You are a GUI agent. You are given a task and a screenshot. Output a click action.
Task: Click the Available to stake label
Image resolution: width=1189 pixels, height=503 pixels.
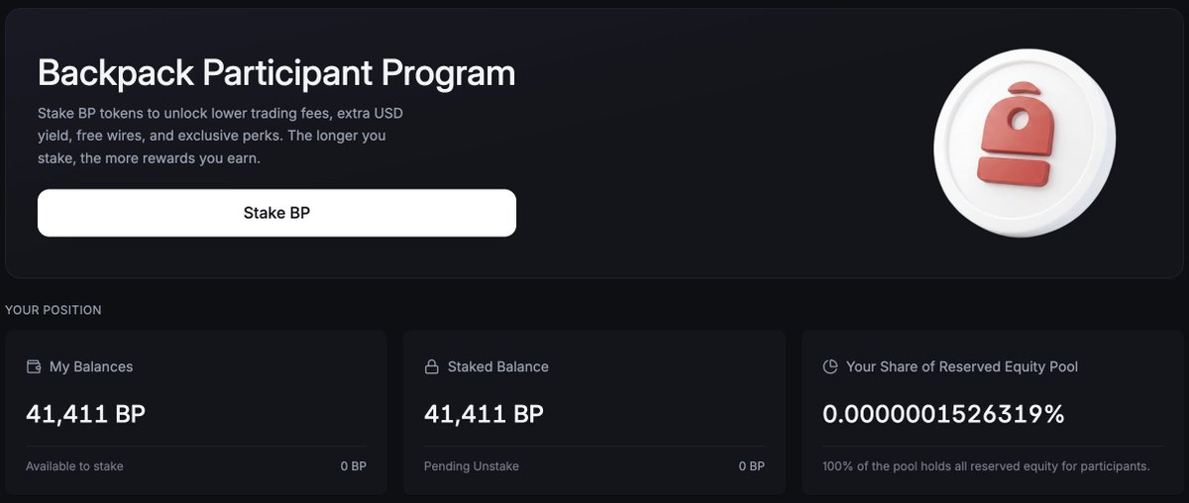(75, 465)
